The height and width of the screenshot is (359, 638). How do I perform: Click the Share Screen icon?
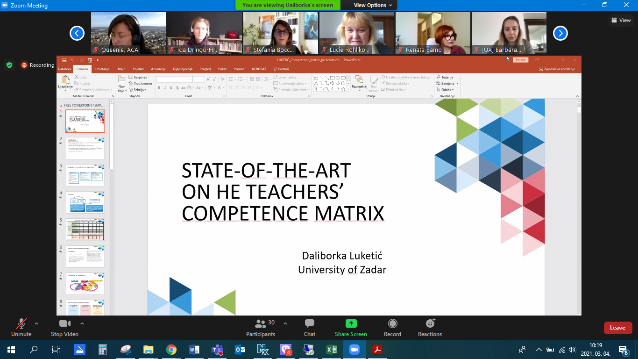[x=351, y=324]
